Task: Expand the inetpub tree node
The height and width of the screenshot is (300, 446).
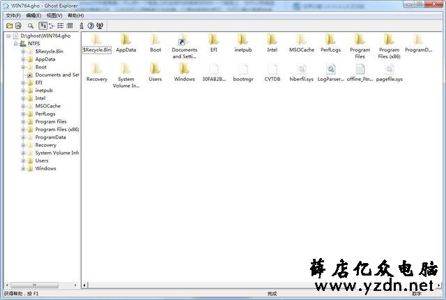Action: click(23, 91)
